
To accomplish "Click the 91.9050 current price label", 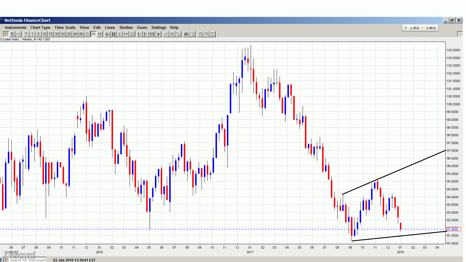I will click(453, 229).
